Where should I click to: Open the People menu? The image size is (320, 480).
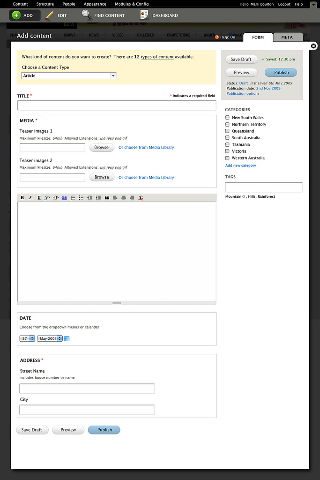(69, 4)
